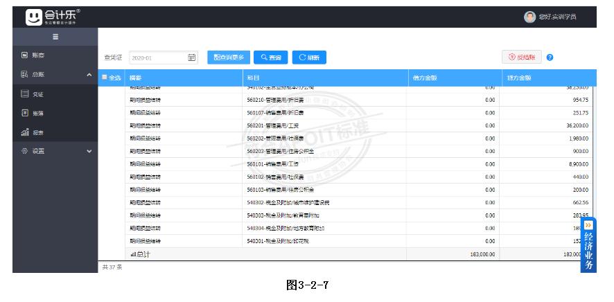Click the 总计 total row label
Viewport: 614px width, 302px height.
coord(140,254)
